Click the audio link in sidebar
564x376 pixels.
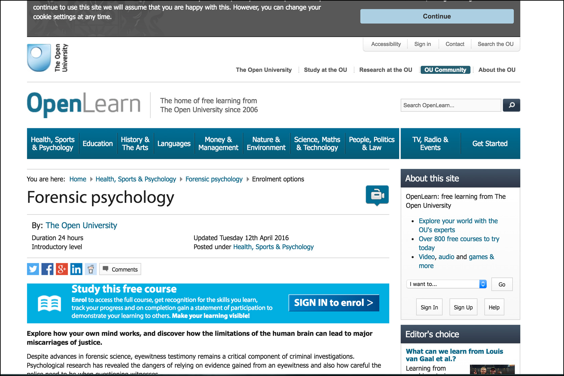coord(446,257)
